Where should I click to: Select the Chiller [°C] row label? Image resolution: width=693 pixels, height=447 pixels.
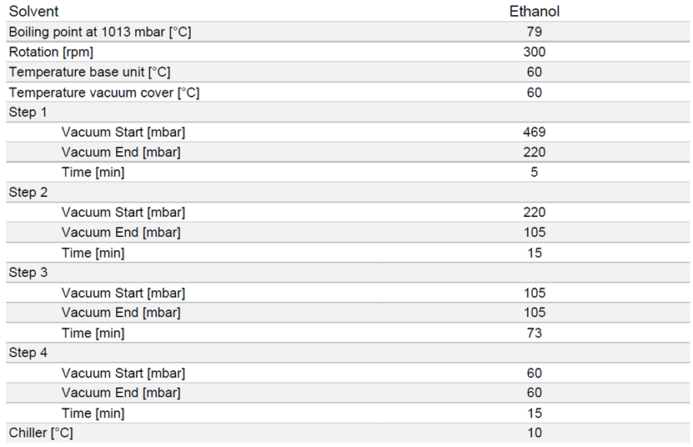click(42, 433)
